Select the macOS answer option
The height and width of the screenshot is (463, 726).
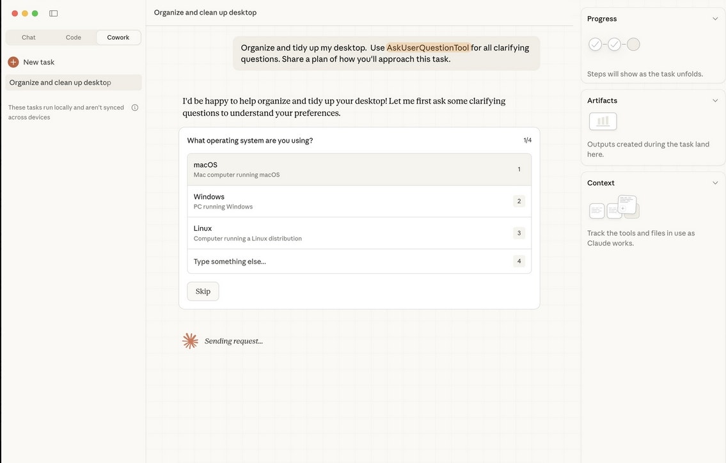[x=359, y=169]
